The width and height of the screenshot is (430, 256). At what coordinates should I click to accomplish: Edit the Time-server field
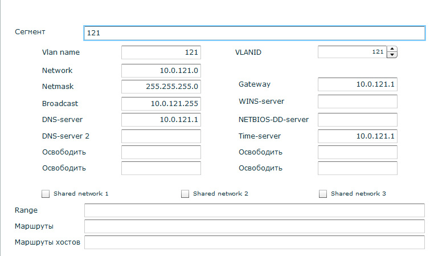pyautogui.click(x=357, y=136)
